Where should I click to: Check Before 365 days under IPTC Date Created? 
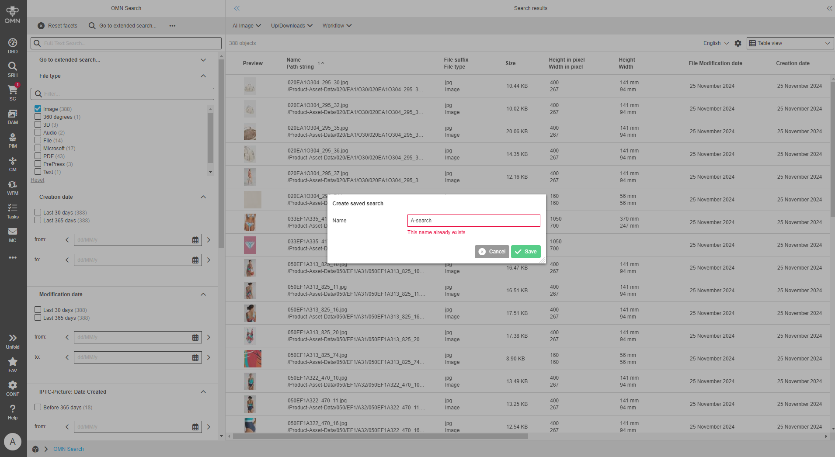(x=38, y=406)
